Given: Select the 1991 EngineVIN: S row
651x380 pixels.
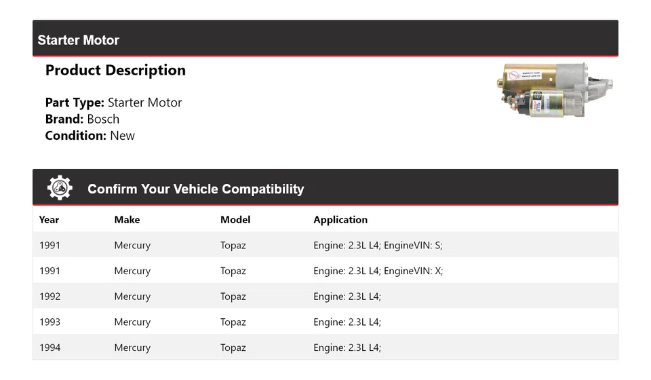Looking at the screenshot, I should tap(325, 245).
